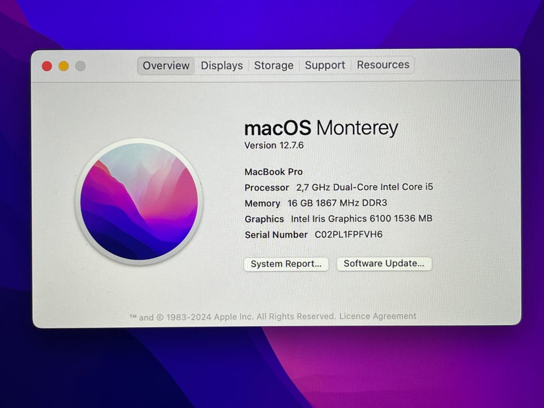Click the greyed-out zoom window button
This screenshot has height=408, width=544.
pos(80,66)
